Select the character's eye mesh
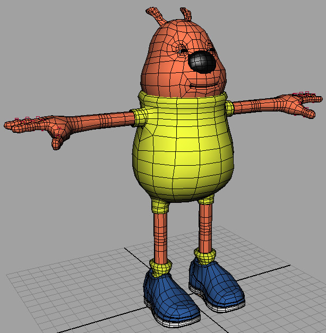326x333 pixels. (182, 50)
